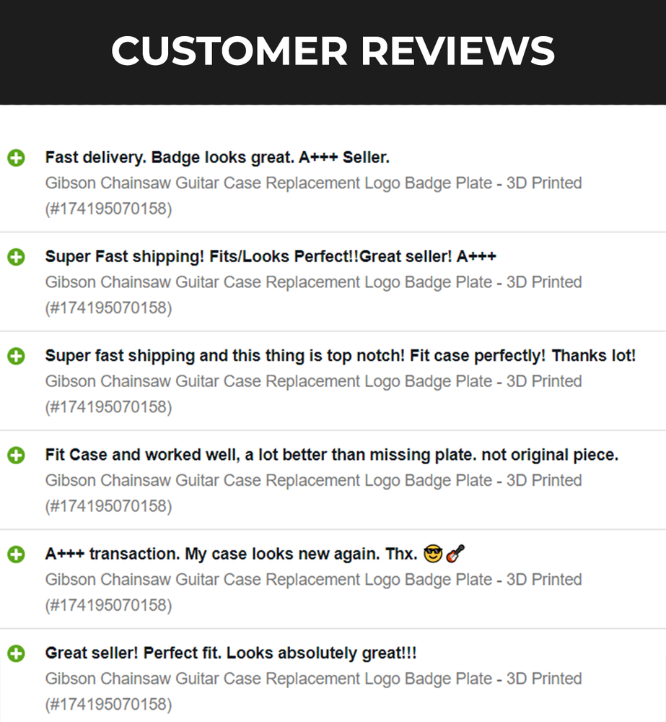Open product link under "Fast delivery" review
The image size is (666, 722).
coord(313,183)
